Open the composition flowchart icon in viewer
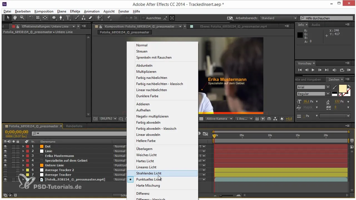Screen dimensions: 356x200 (x=275, y=119)
